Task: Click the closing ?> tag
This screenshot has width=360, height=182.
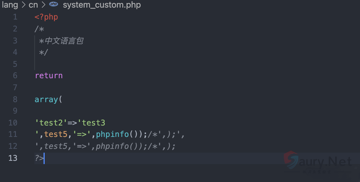Action: pos(39,158)
